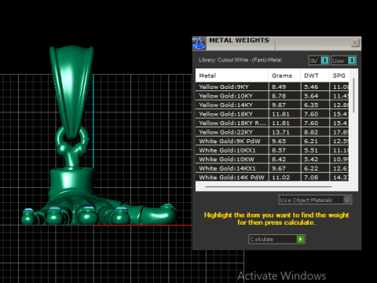Click the 9.87 grams cell
The height and width of the screenshot is (283, 377).
pyautogui.click(x=284, y=105)
